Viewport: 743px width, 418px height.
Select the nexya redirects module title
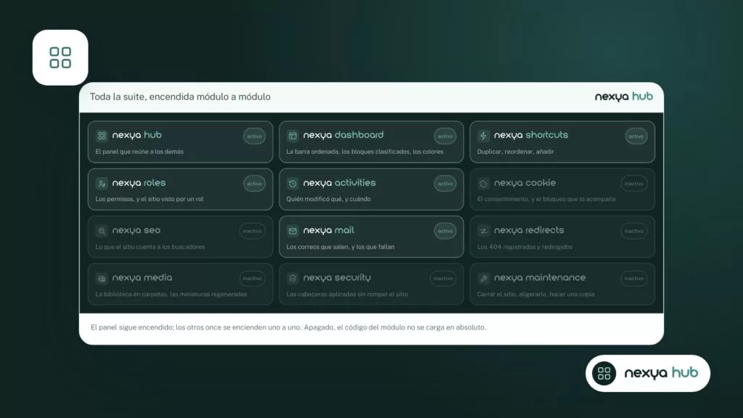(529, 230)
